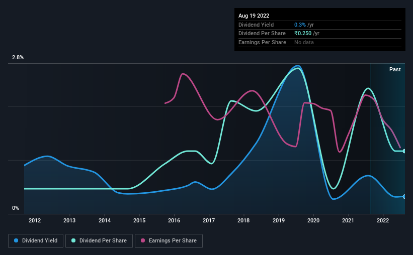Click the 2014 x-axis label
This screenshot has height=255, width=413.
[105, 220]
